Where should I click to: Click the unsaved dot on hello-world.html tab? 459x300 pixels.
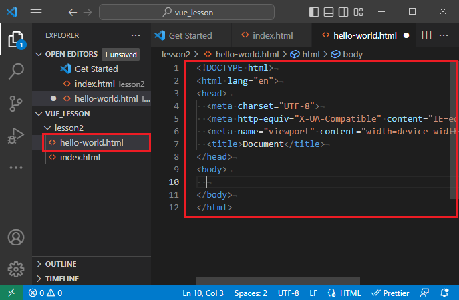[406, 35]
